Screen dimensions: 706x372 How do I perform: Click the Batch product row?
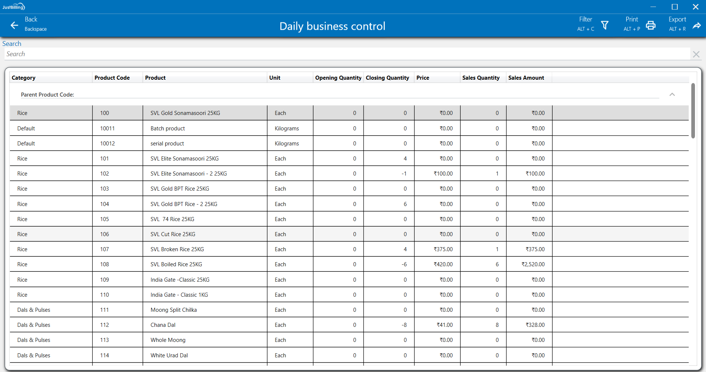[167, 129]
